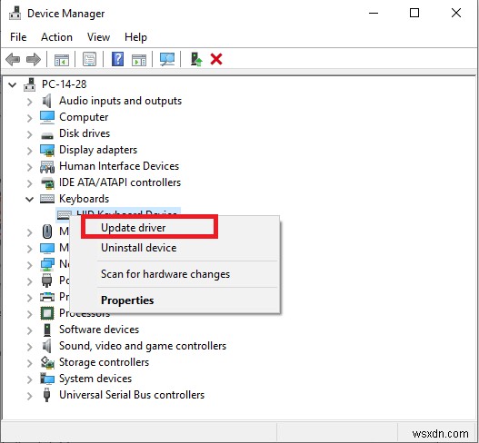
Task: Minimize the Device Manager window
Action: 374,13
